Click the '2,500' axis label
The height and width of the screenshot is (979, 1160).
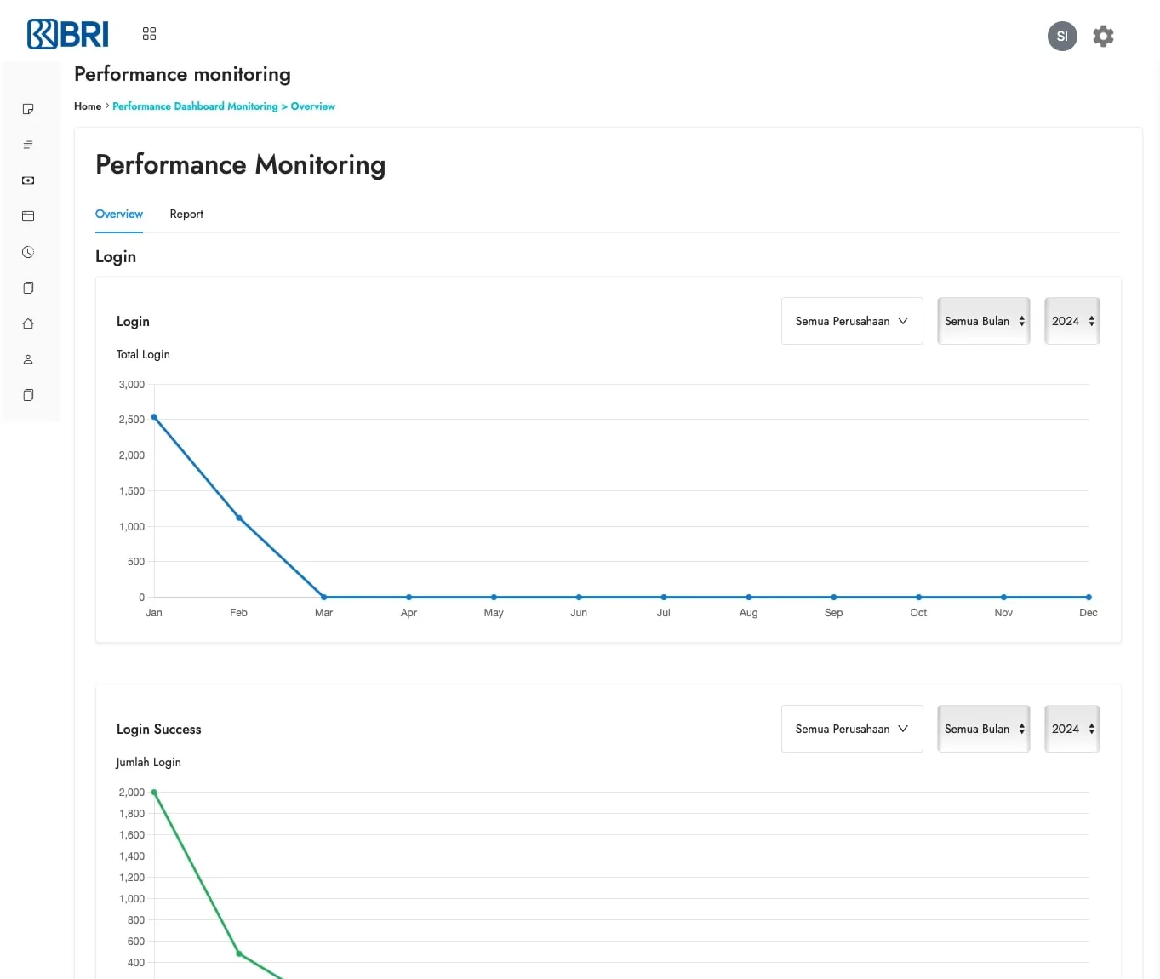click(x=132, y=420)
